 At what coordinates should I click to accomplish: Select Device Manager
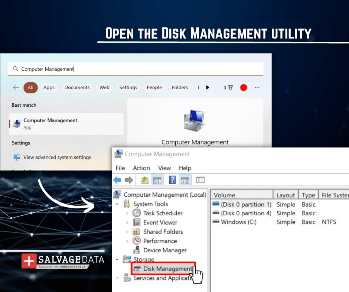165,250
